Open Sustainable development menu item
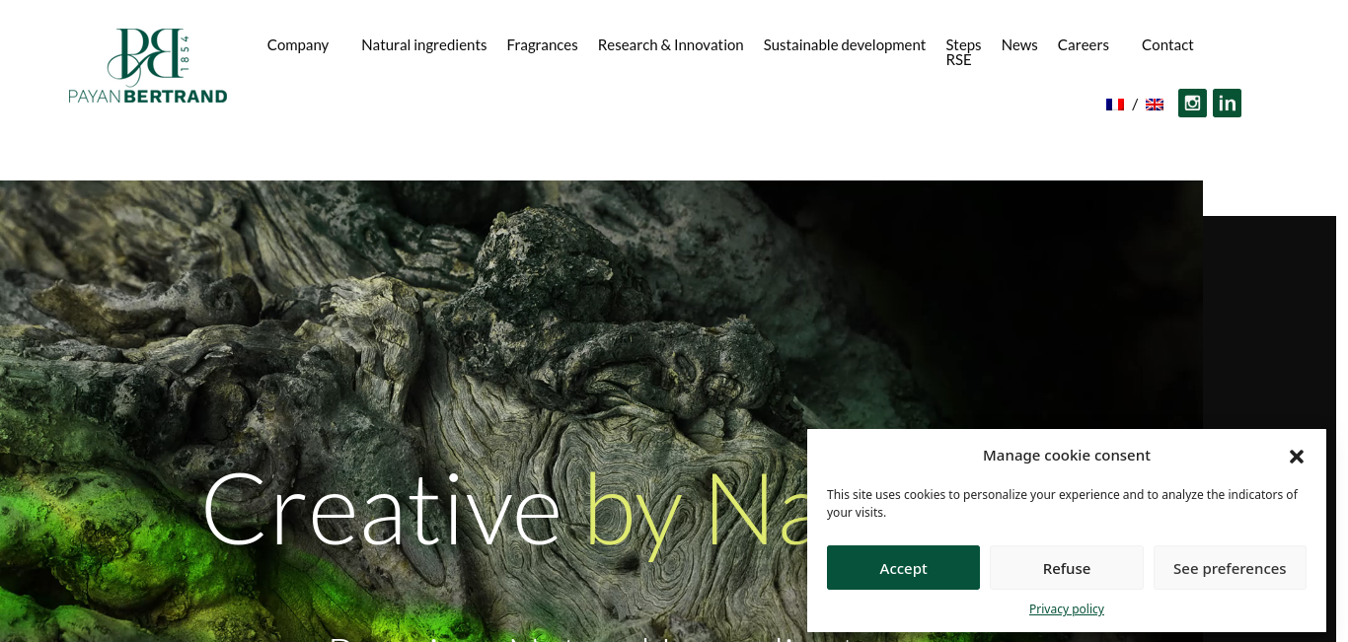 [845, 45]
